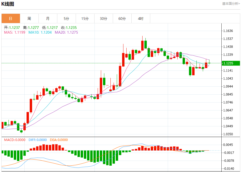Click the 1.1141 price axis label
Screen dimensions: 241x172
[x=228, y=70]
